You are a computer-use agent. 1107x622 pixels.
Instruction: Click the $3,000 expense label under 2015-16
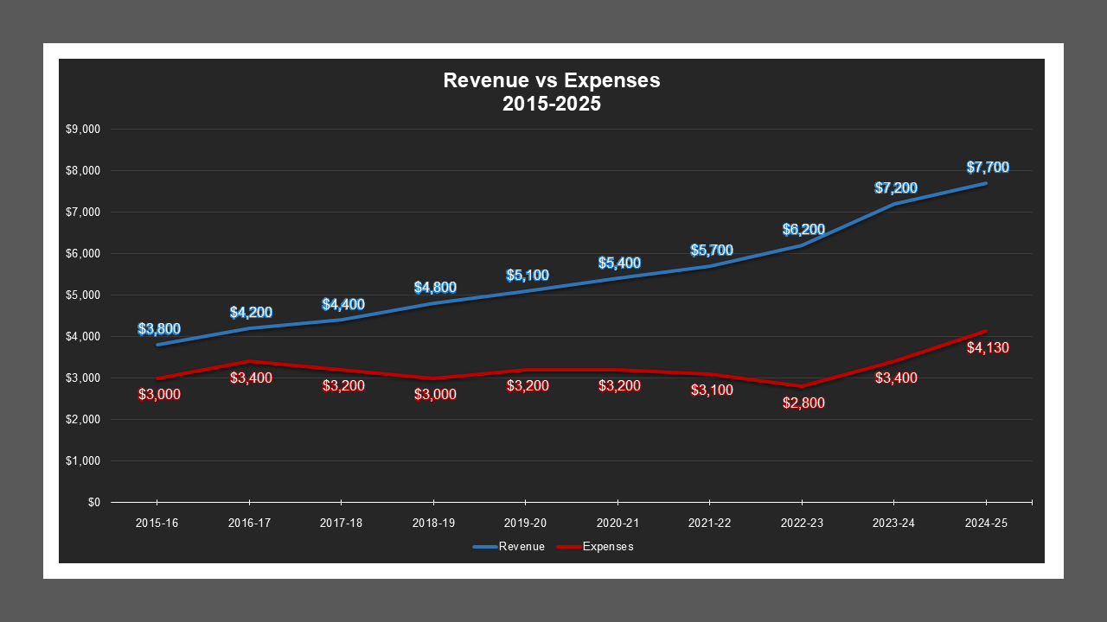(158, 395)
